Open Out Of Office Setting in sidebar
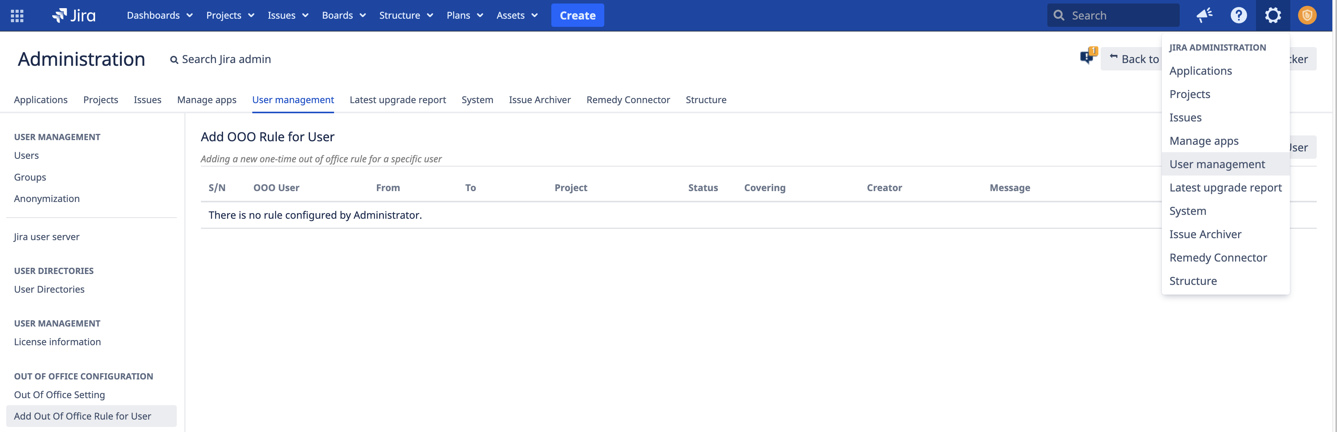The width and height of the screenshot is (1337, 432). [59, 394]
